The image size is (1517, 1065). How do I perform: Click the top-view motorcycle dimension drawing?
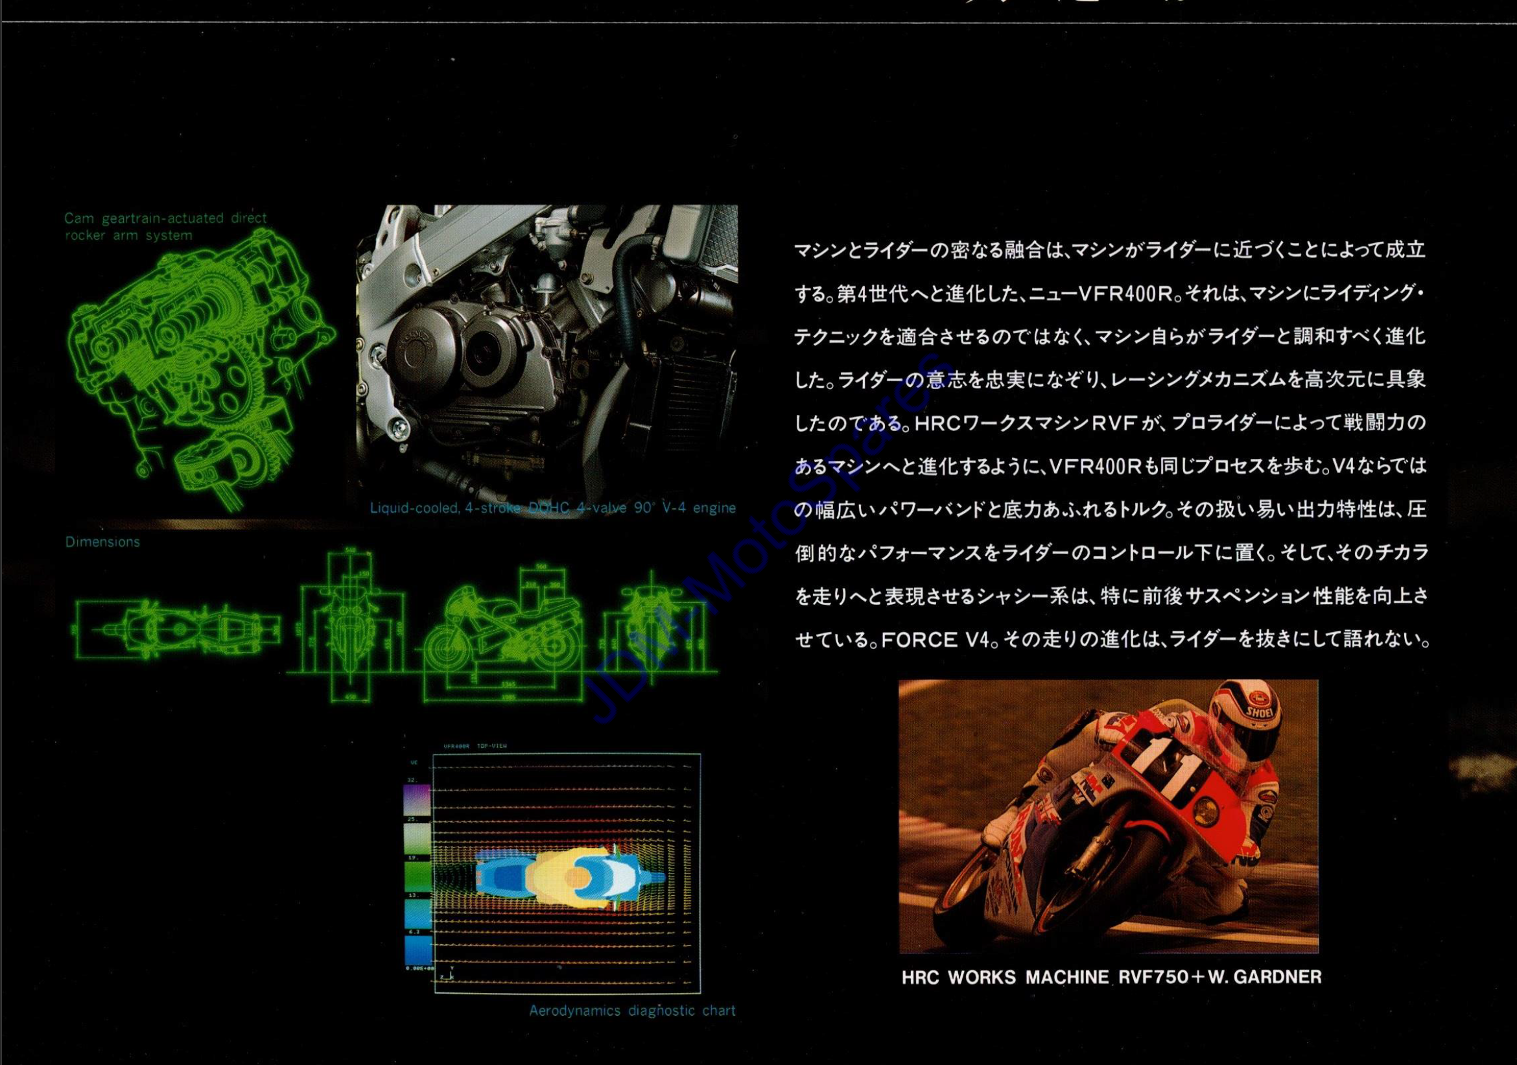pyautogui.click(x=178, y=629)
